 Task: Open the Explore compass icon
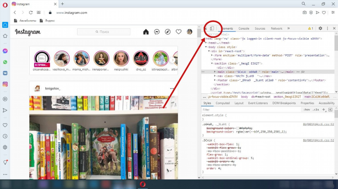point(168,32)
